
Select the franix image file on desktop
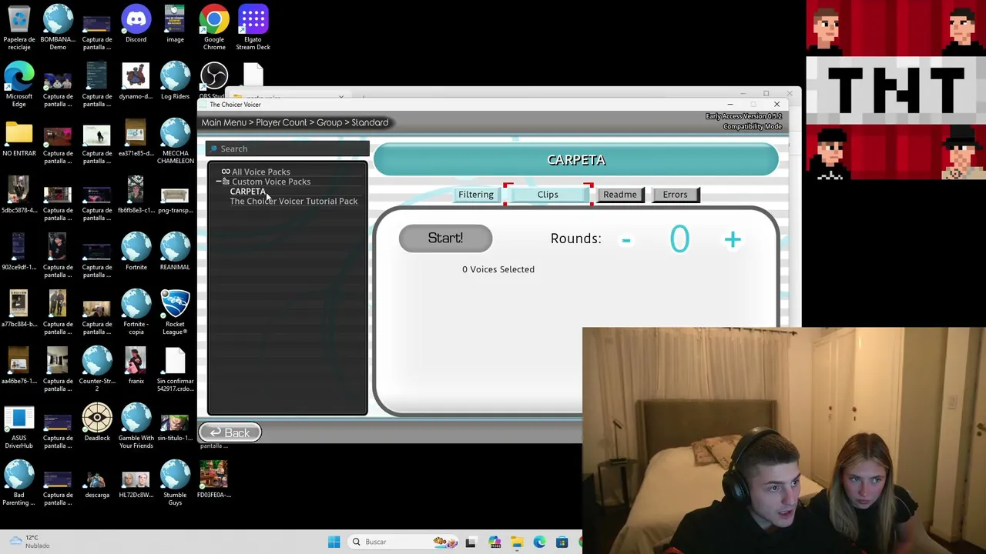click(136, 366)
